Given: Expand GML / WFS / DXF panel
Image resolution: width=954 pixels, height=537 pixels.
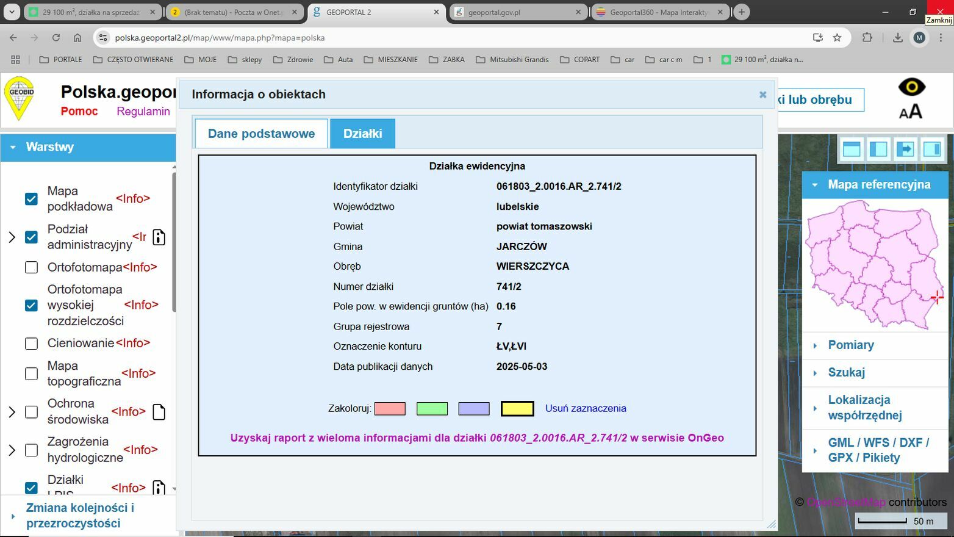Looking at the screenshot, I should coord(875,450).
